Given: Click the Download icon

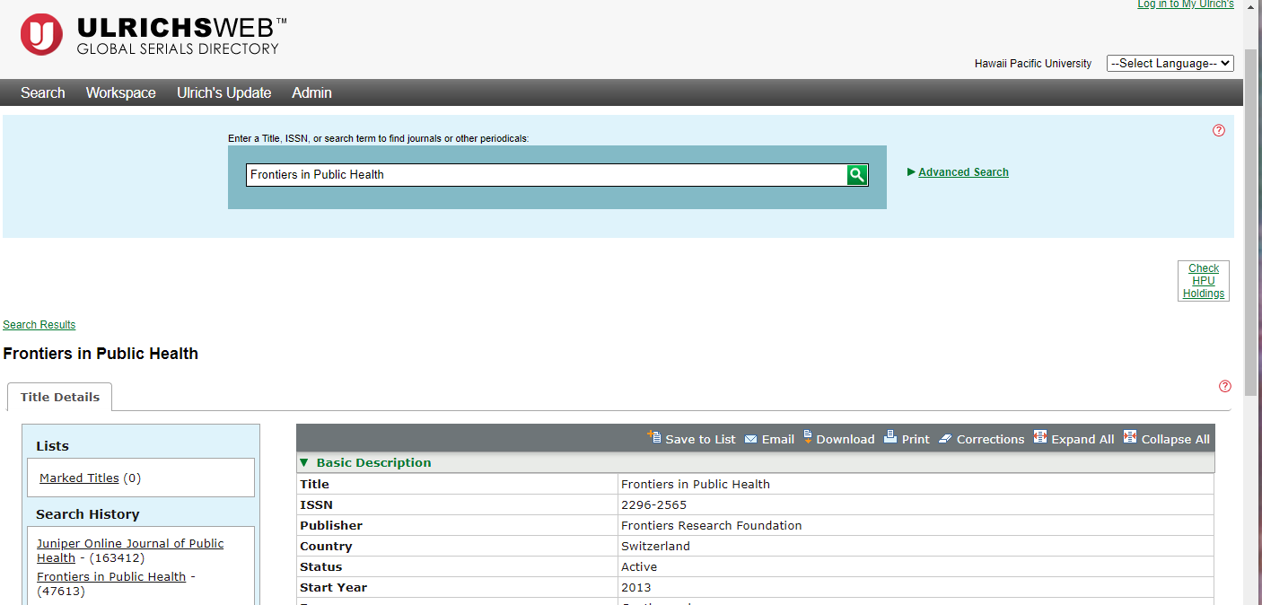Looking at the screenshot, I should (808, 437).
